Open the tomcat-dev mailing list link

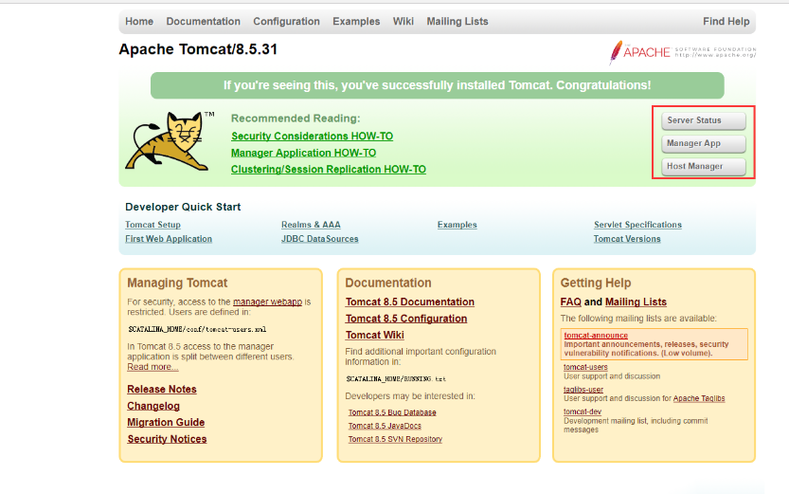[583, 412]
